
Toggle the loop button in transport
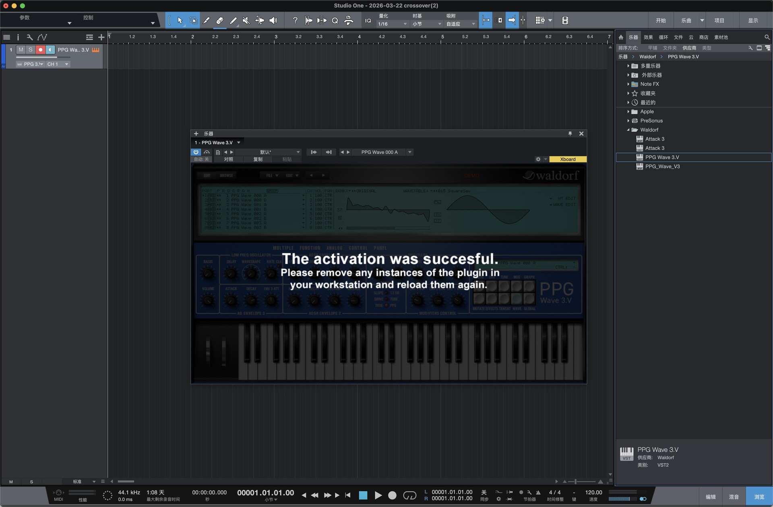click(x=409, y=495)
